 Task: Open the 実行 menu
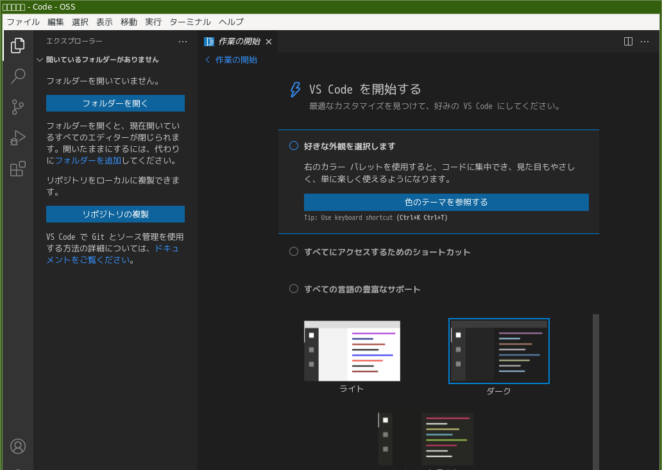point(153,22)
